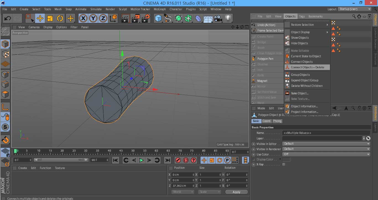Switch to Texture mode icon

5,54
